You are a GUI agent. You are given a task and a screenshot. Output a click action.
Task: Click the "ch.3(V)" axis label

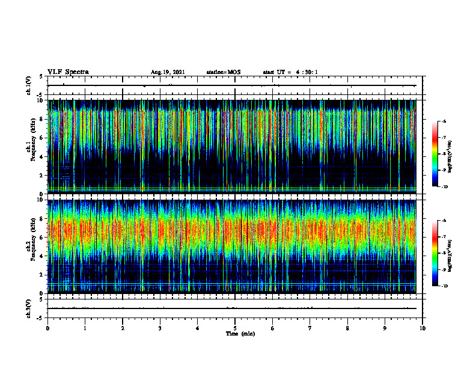click(x=28, y=308)
